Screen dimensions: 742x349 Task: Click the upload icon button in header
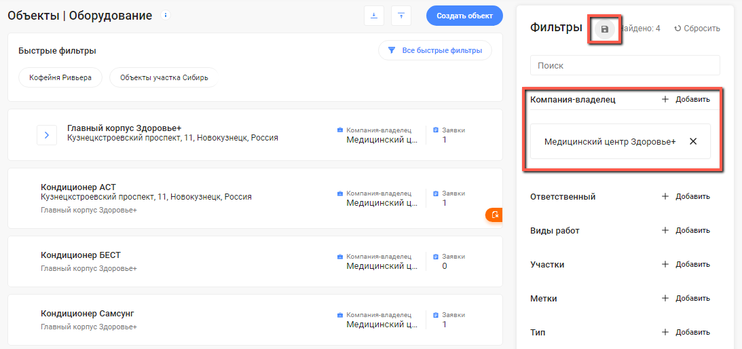click(x=401, y=16)
